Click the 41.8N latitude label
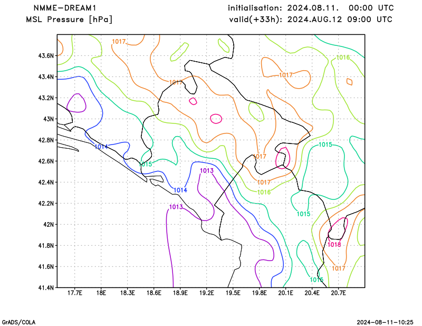422x326 pixels. coord(46,245)
